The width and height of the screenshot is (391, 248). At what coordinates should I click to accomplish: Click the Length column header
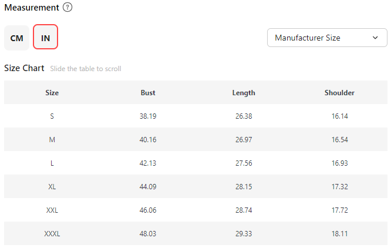[244, 92]
